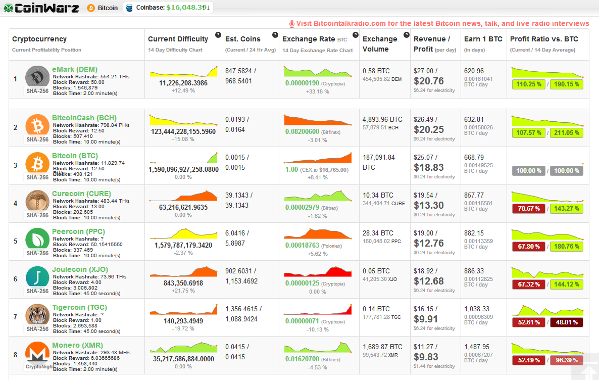Click the Cryptocurrency column header
Image resolution: width=599 pixels, height=380 pixels.
click(x=39, y=39)
